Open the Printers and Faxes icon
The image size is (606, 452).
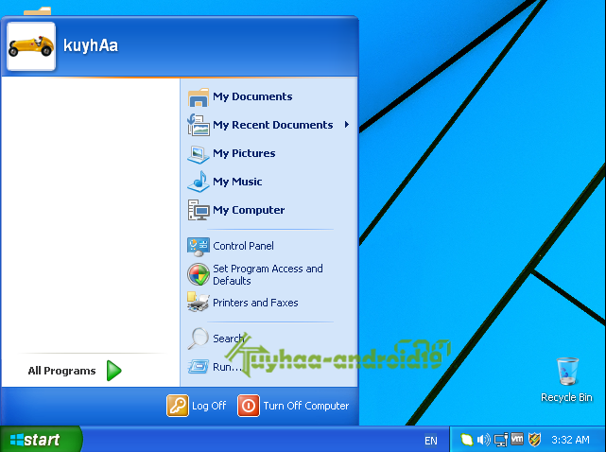coord(199,303)
